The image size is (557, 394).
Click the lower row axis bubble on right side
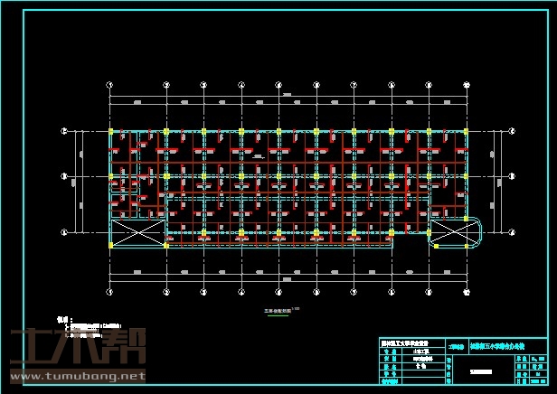point(511,231)
